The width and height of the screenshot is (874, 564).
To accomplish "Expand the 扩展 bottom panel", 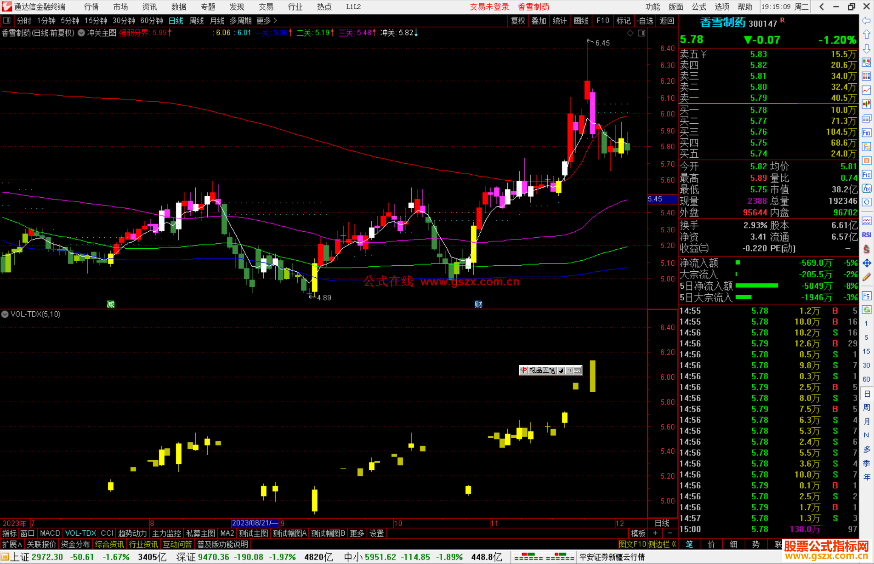I will [12, 544].
